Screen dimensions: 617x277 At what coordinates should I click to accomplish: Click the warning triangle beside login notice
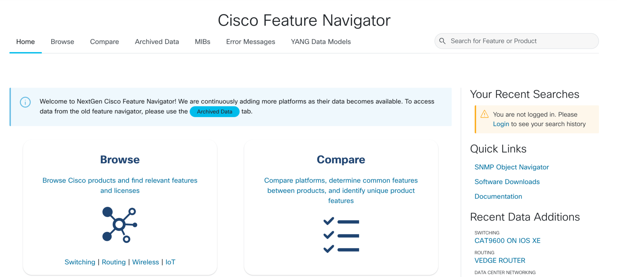tap(484, 114)
